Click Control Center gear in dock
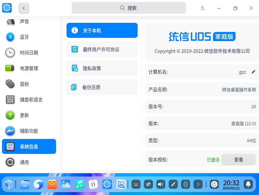Screen dimensions: 259x195 [x=107, y=184]
